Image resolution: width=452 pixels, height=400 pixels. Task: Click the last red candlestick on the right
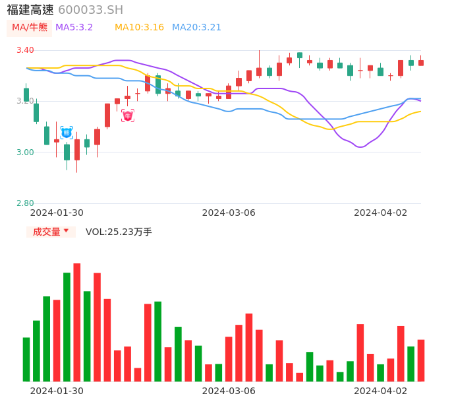pos(421,63)
